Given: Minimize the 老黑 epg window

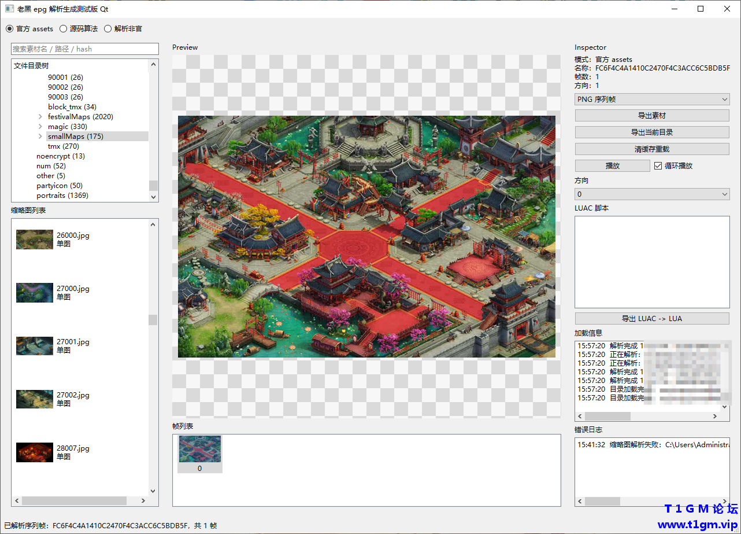Looking at the screenshot, I should [x=674, y=9].
